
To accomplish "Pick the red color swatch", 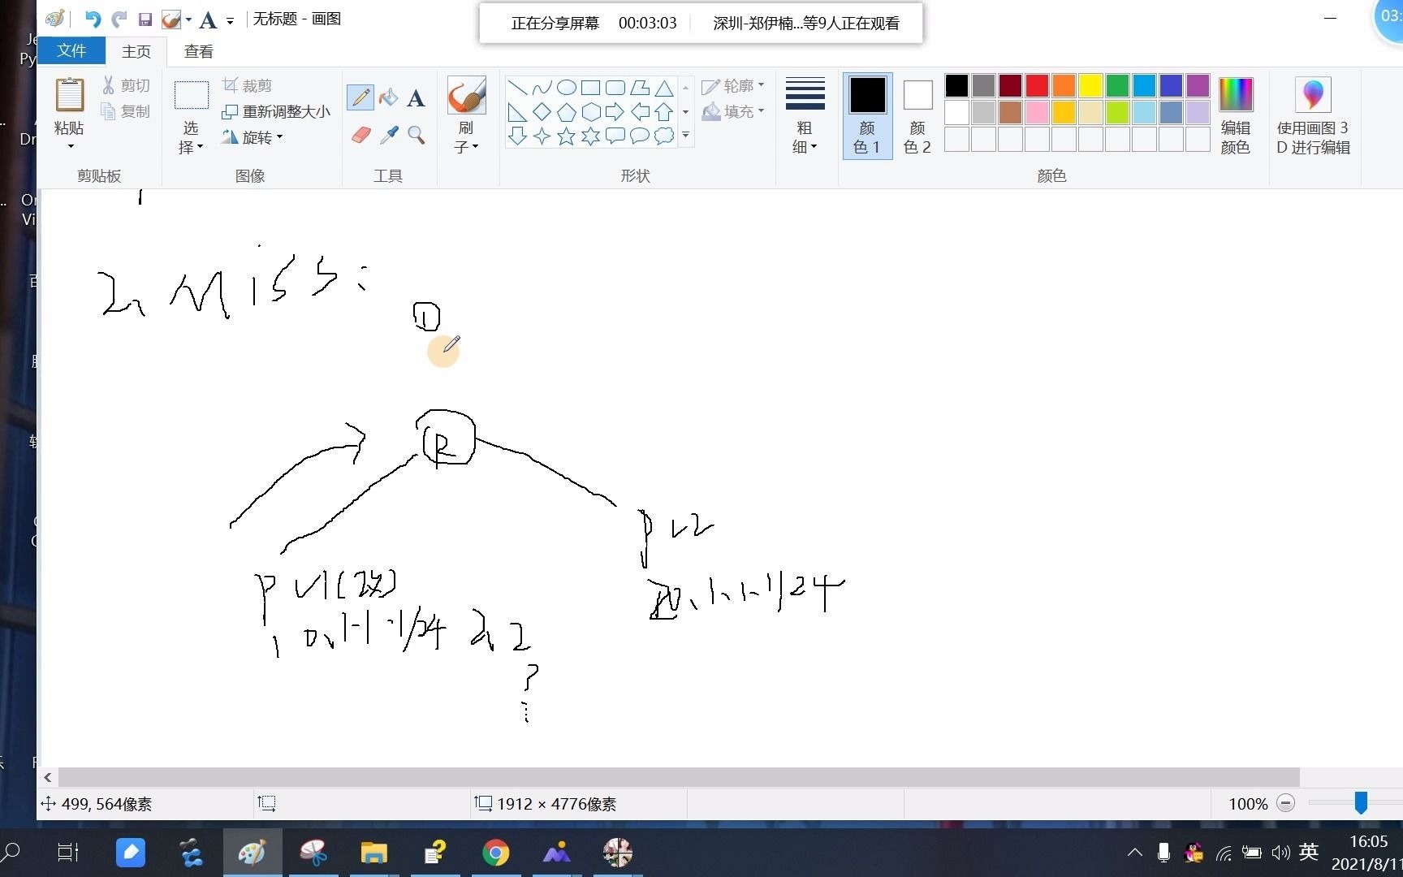I will click(x=1037, y=85).
